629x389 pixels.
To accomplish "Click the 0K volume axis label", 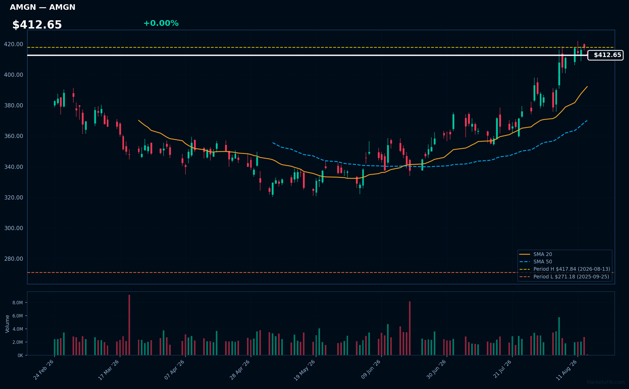I will (20, 355).
